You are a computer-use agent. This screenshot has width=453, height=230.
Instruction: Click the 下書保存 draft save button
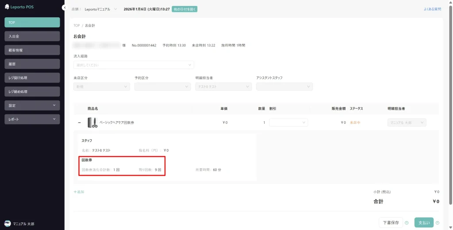[x=391, y=222]
